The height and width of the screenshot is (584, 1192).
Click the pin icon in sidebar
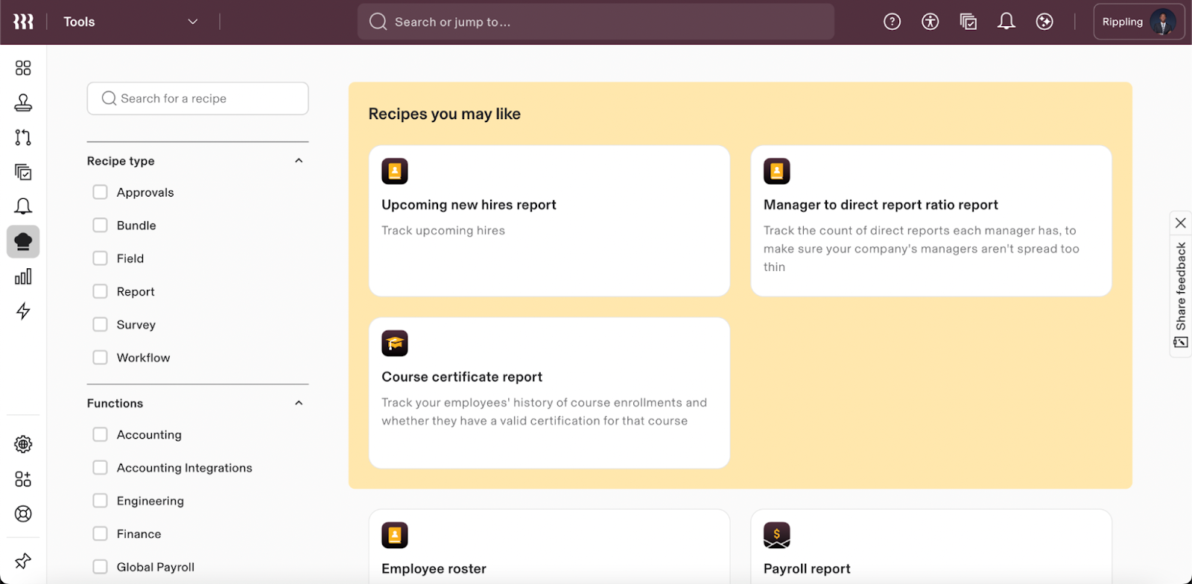click(x=23, y=561)
